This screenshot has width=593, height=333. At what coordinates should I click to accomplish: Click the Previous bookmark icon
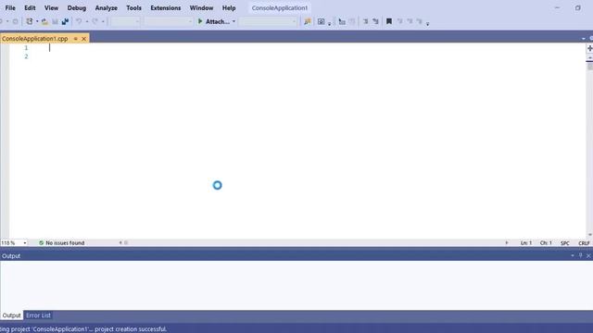pos(399,21)
